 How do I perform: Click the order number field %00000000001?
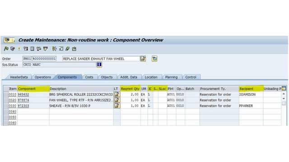44,59
